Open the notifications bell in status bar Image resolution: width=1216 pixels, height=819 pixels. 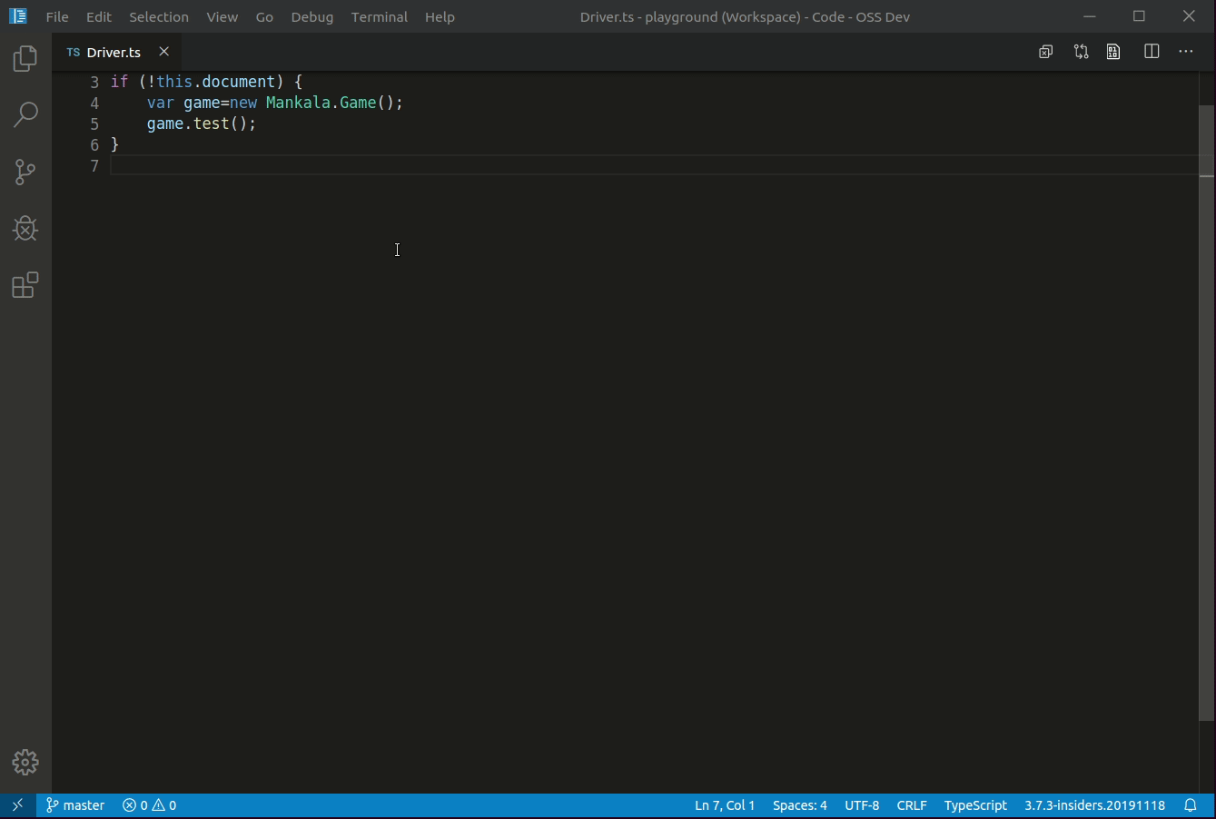tap(1191, 805)
